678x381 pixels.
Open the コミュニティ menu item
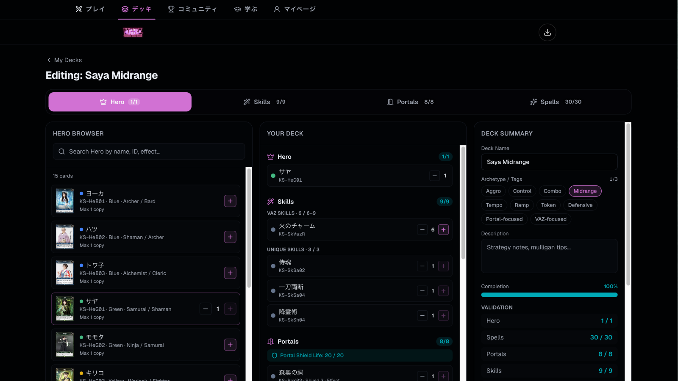tap(192, 9)
